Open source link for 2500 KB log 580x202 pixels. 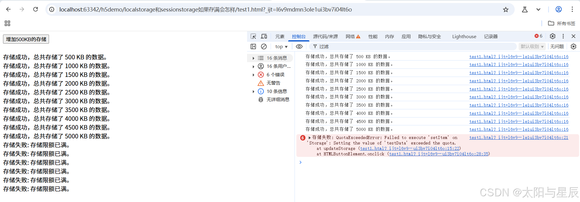click(x=519, y=89)
